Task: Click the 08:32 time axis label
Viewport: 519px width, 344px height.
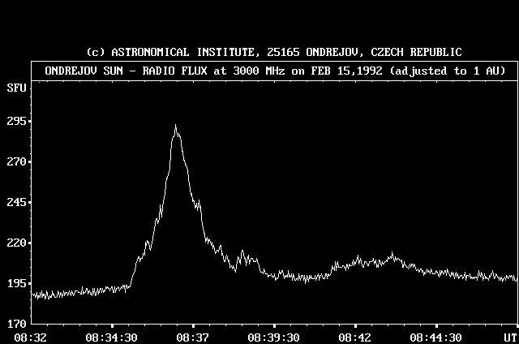Action: click(x=30, y=337)
